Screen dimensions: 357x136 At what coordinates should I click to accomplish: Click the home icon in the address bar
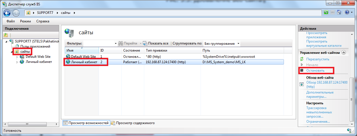click(339, 12)
